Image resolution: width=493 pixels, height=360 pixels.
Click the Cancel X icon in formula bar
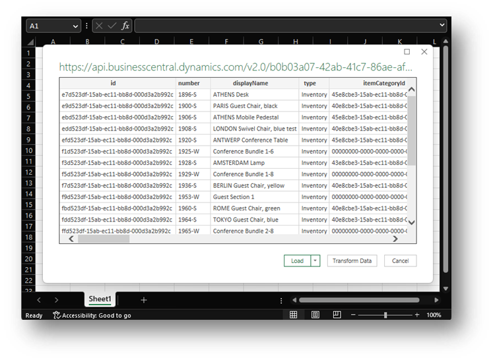click(x=99, y=26)
